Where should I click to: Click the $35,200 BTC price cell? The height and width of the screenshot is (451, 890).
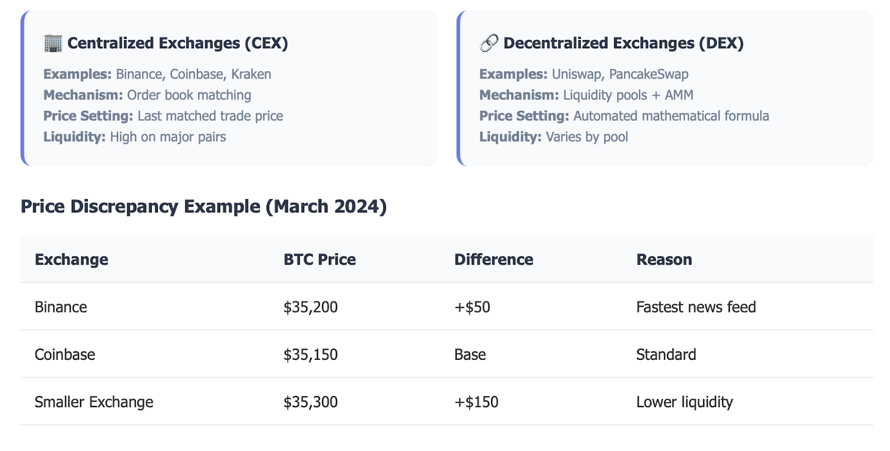[x=310, y=307]
